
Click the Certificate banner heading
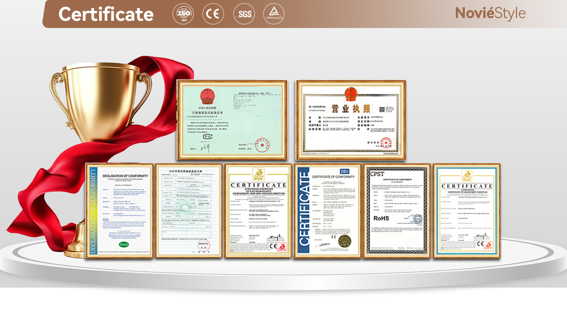(x=106, y=14)
